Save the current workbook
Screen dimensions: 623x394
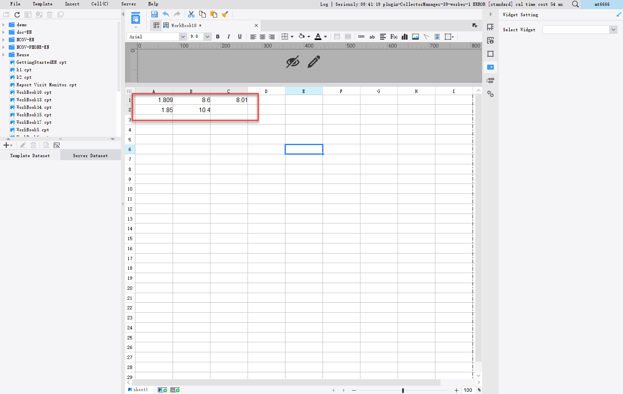pyautogui.click(x=154, y=14)
